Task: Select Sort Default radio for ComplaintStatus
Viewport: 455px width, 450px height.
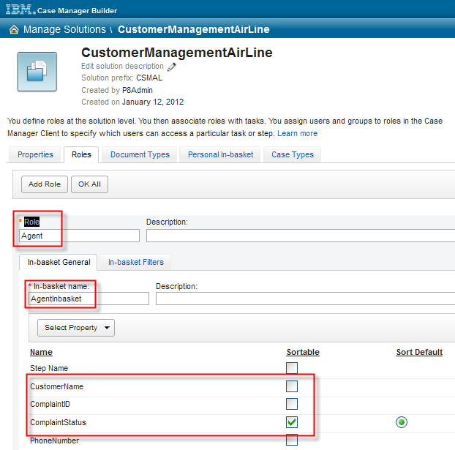Action: (x=402, y=422)
